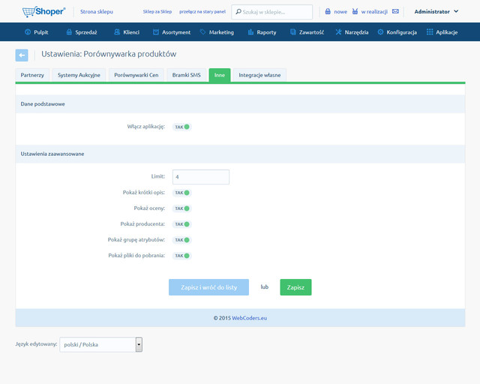Open the messages envelope icon
The image size is (480, 384).
pyautogui.click(x=395, y=12)
